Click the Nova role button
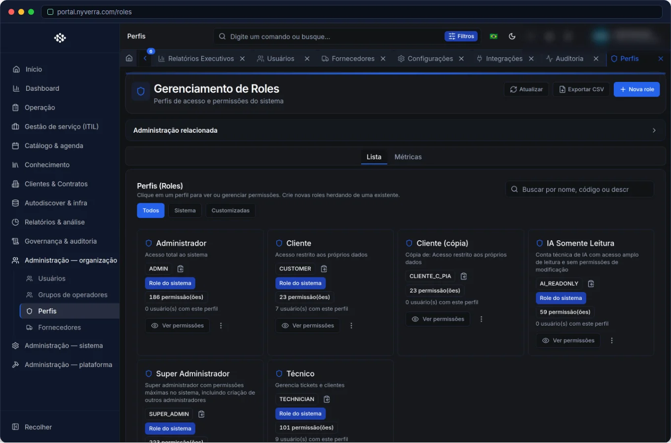This screenshot has width=671, height=443. tap(636, 89)
